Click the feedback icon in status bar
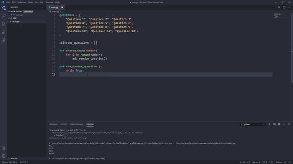293x164 pixels. tap(285, 162)
